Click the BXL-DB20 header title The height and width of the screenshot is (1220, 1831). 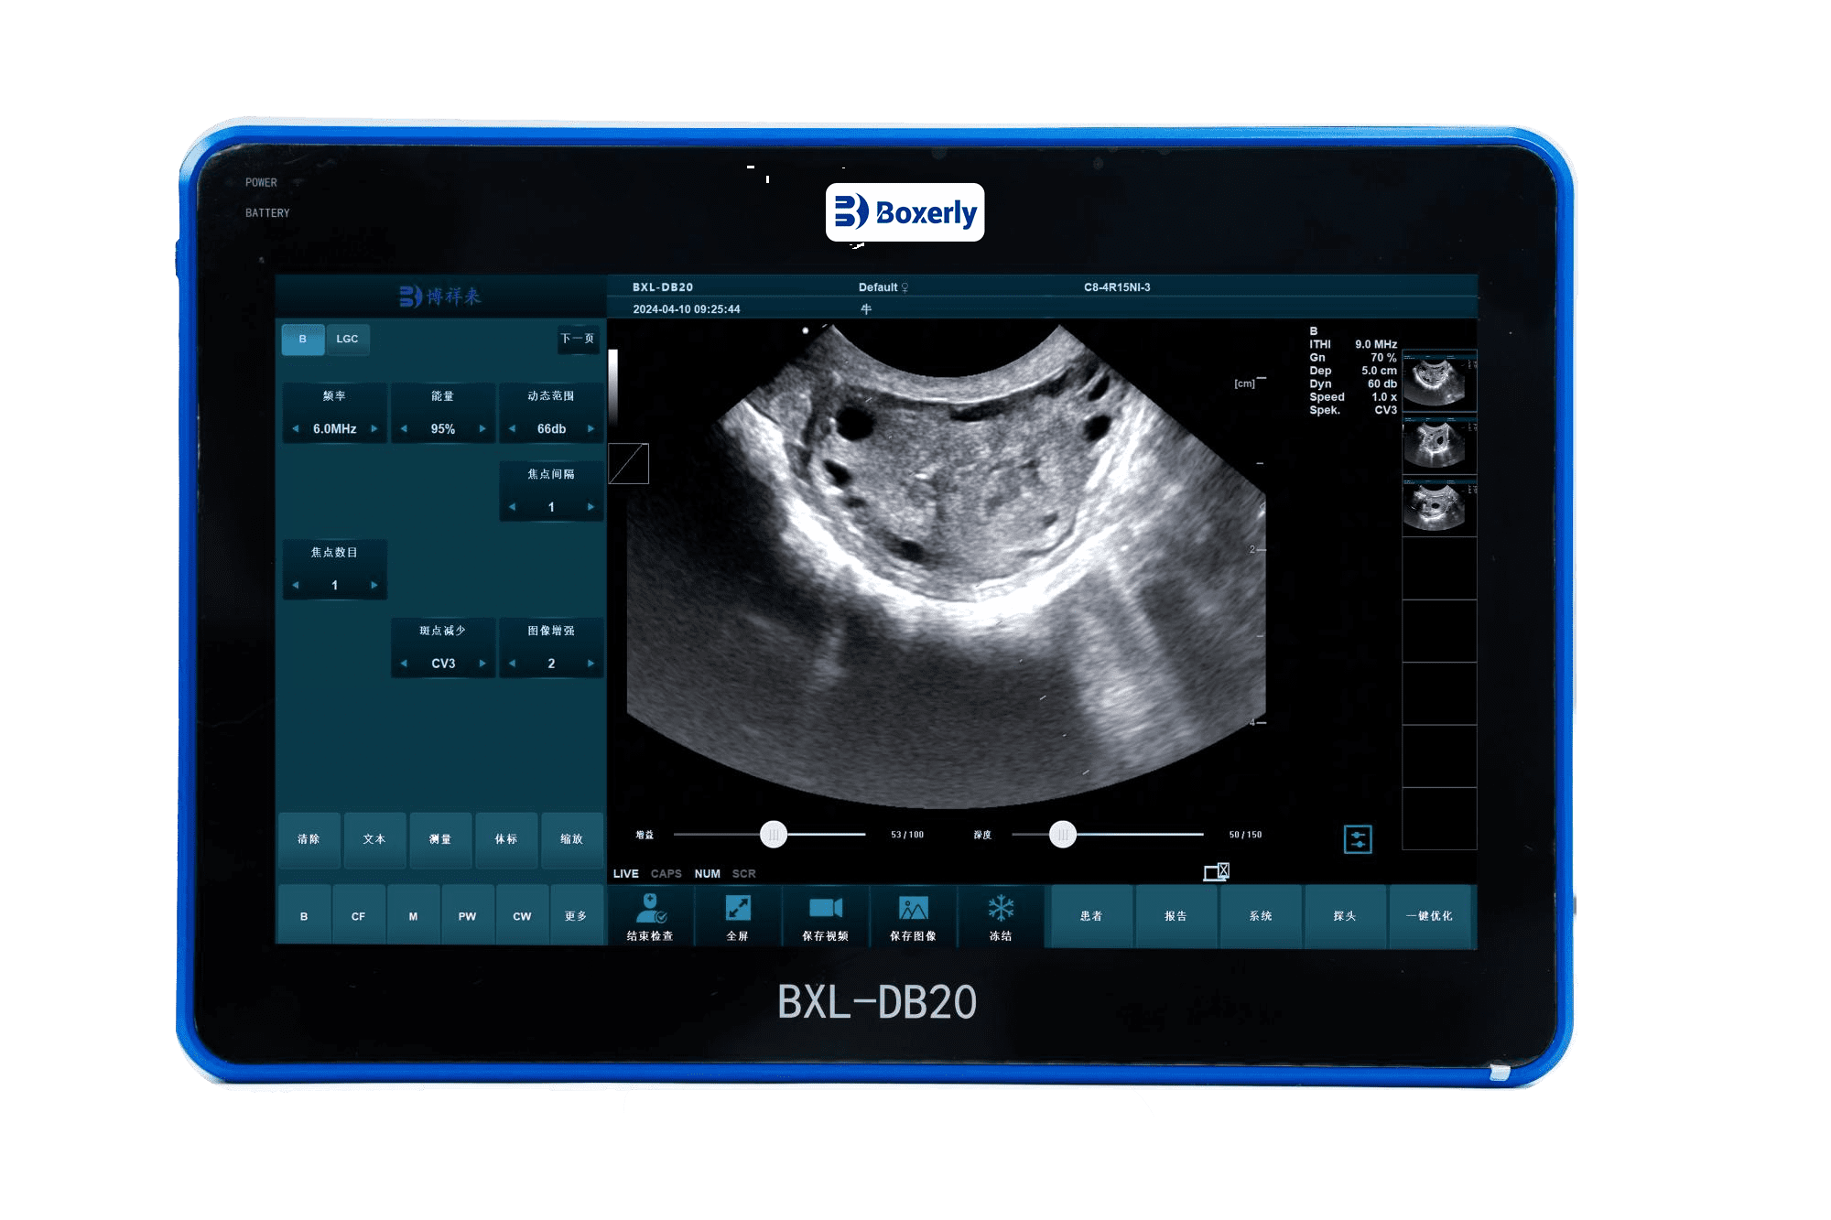(663, 287)
